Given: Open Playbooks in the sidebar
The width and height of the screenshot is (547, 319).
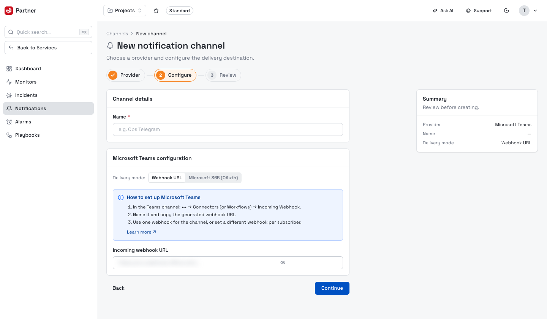Looking at the screenshot, I should (48, 135).
